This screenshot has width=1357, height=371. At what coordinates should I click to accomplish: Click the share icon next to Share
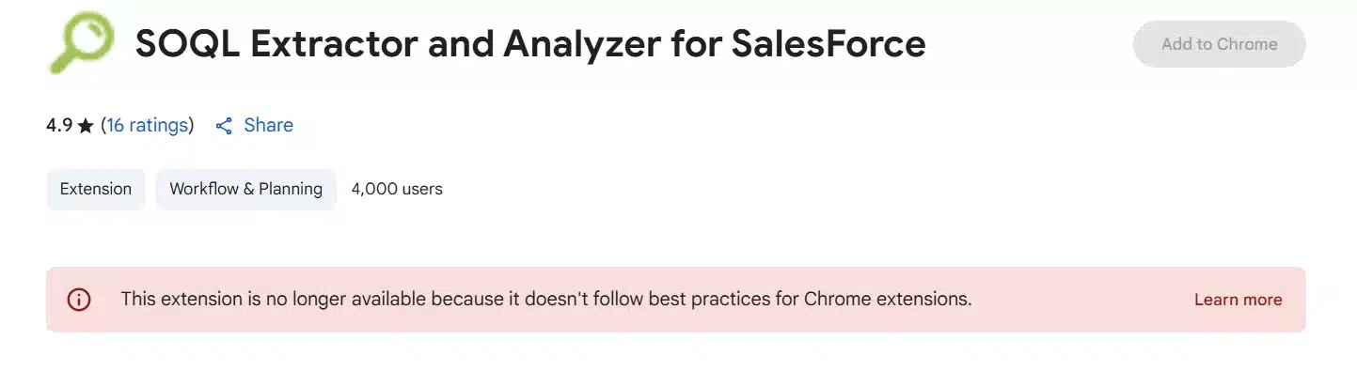tap(224, 126)
